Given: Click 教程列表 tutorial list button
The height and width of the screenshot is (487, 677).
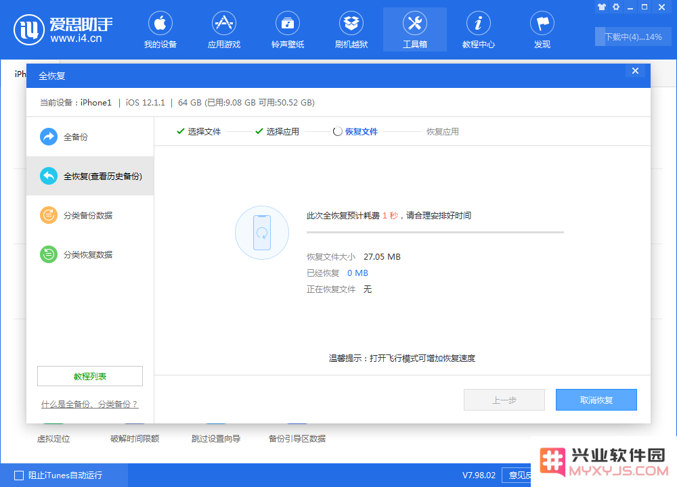Looking at the screenshot, I should 90,376.
